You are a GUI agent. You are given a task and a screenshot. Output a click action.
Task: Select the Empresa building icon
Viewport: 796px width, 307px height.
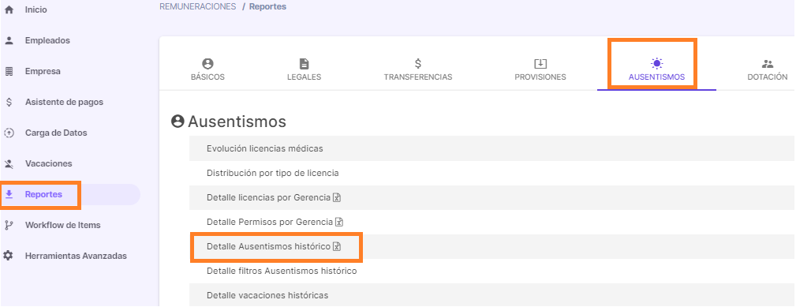point(8,72)
